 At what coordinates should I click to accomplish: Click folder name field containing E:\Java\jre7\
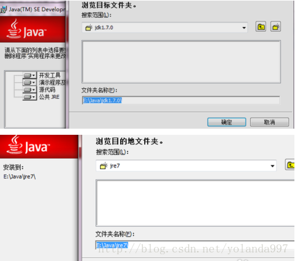pos(195,245)
